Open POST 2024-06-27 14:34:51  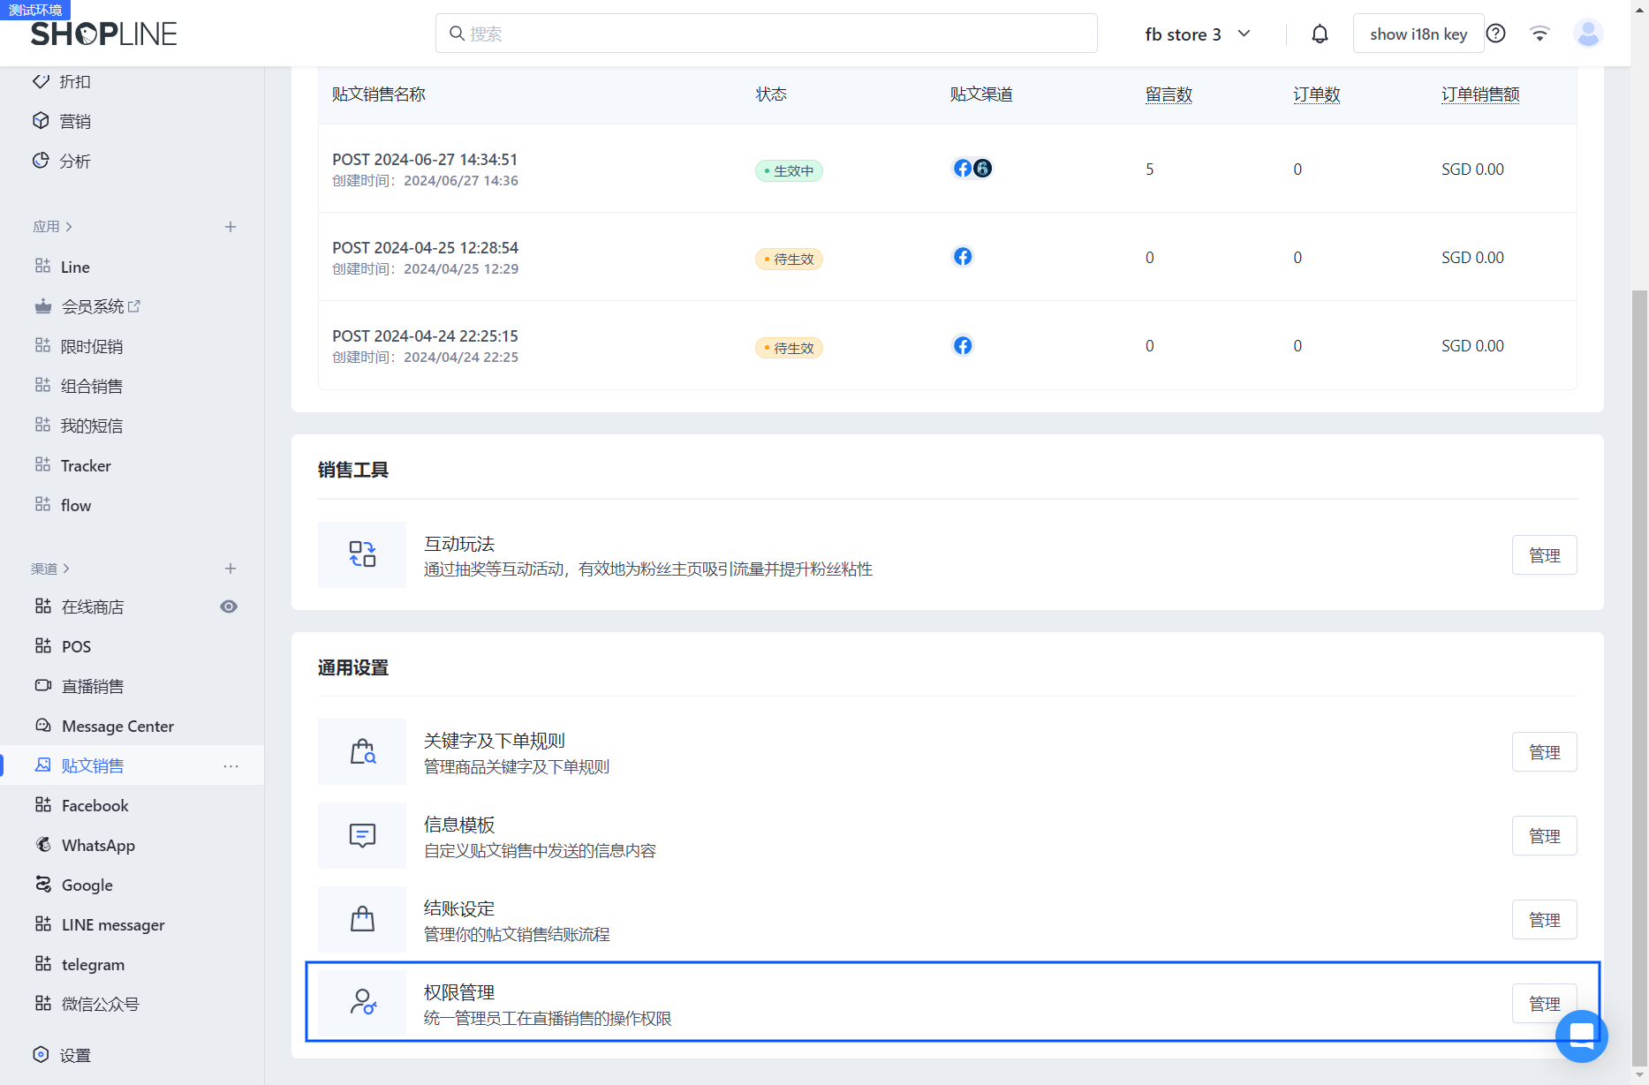[425, 160]
